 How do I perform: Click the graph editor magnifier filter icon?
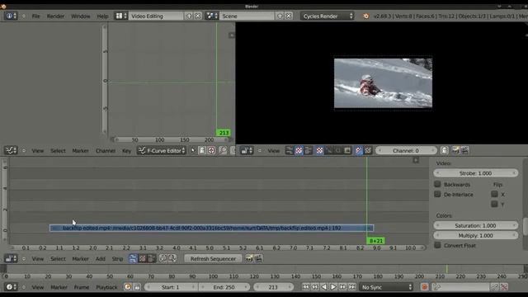(223, 150)
